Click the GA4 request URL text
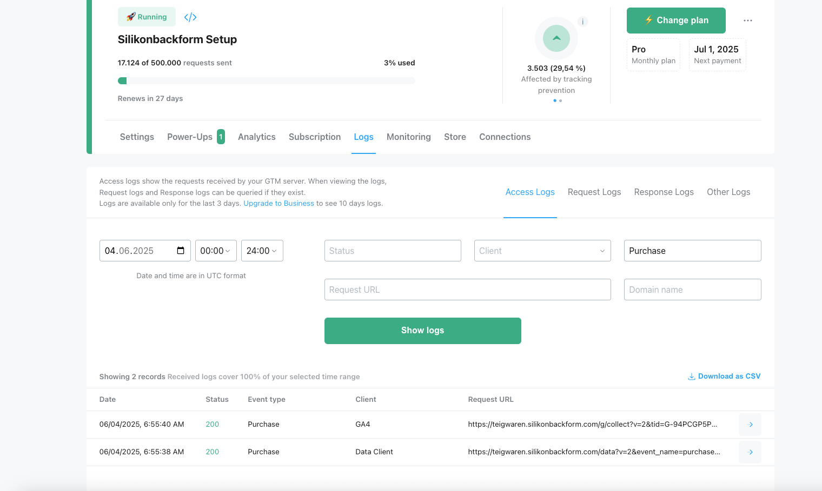Viewport: 822px width, 491px height. tap(593, 425)
